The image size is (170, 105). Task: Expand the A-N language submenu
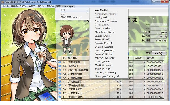point(72,10)
